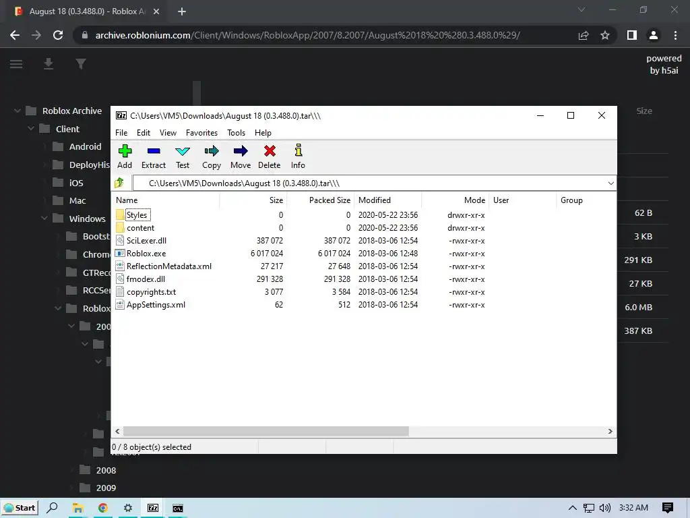Click the share page icon in address bar
Screen dimensions: 690x518
point(584,35)
